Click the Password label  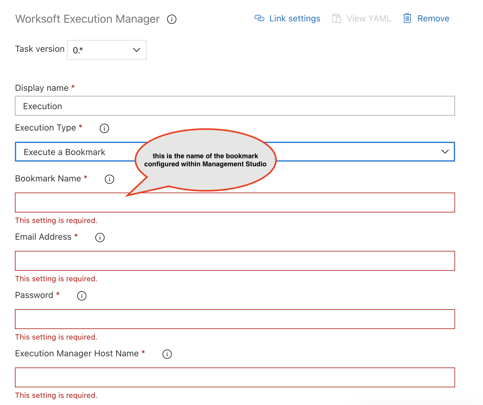34,295
